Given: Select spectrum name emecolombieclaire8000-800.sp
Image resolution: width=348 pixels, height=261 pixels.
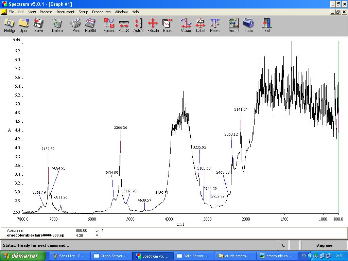Looking at the screenshot, I should 36,235.
